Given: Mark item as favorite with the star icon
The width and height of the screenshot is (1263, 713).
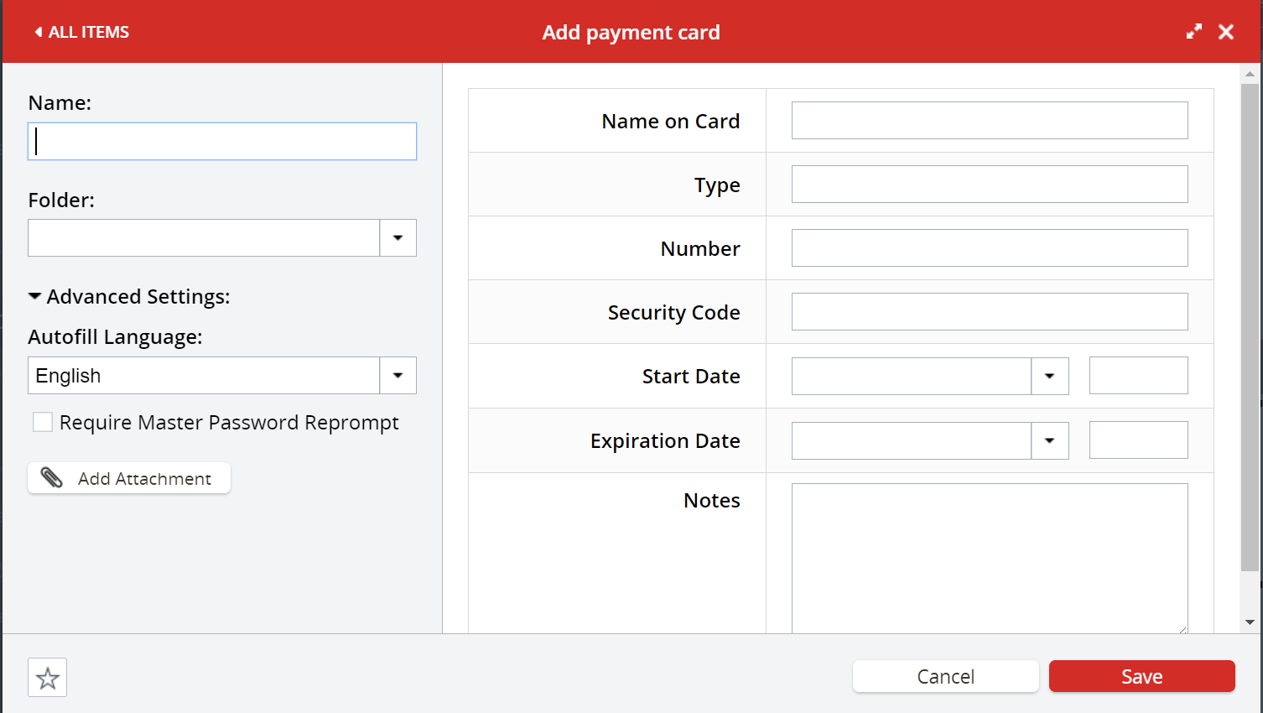Looking at the screenshot, I should 47,677.
